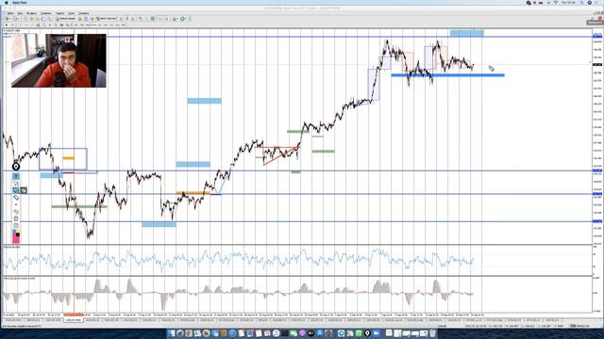Viewport: 604px width, 339px height.
Task: Toggle the AutoTrading button
Action: (107, 19)
